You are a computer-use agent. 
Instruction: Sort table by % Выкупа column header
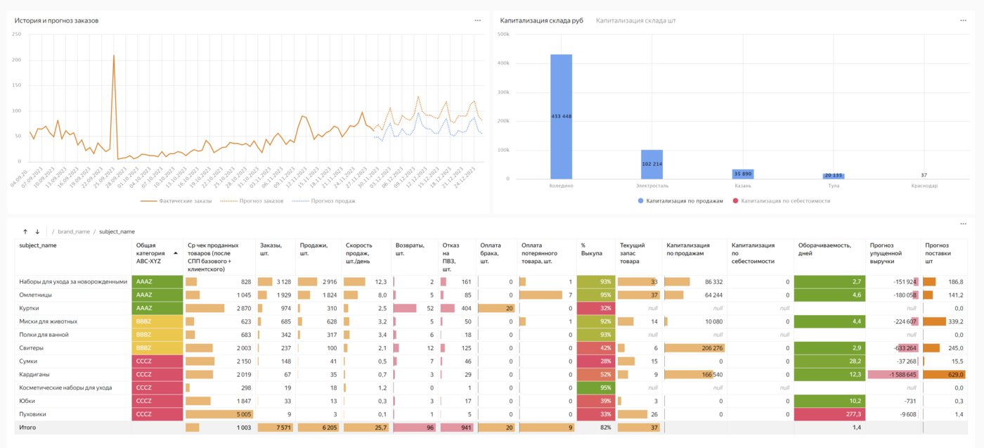click(x=592, y=250)
